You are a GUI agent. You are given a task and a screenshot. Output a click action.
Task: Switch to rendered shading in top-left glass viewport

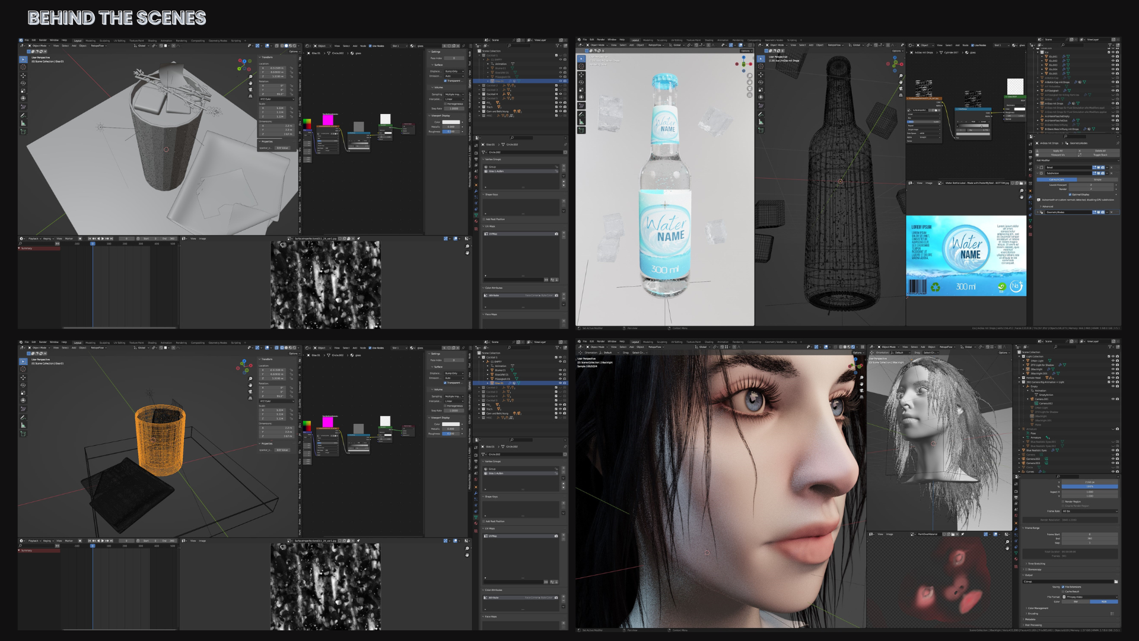[x=295, y=46]
